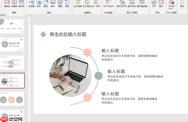Click the first 输入标题 heading
This screenshot has height=122, width=188.
coord(110,51)
